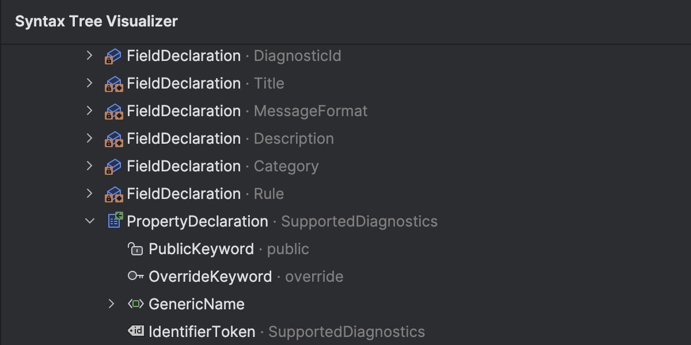Collapse the SupportedDiagnostics PropertyDeclaration node
The height and width of the screenshot is (345, 691).
90,221
